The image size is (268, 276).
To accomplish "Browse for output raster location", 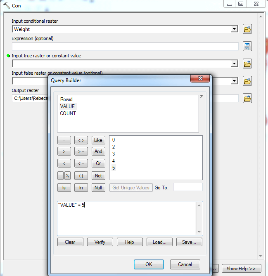I will click(247, 99).
